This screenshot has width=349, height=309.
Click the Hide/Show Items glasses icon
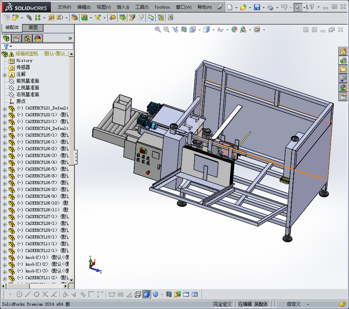point(220,29)
